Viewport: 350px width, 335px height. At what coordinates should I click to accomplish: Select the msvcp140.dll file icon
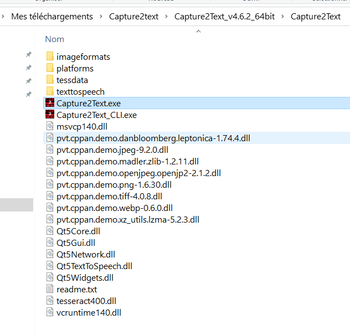click(x=50, y=126)
